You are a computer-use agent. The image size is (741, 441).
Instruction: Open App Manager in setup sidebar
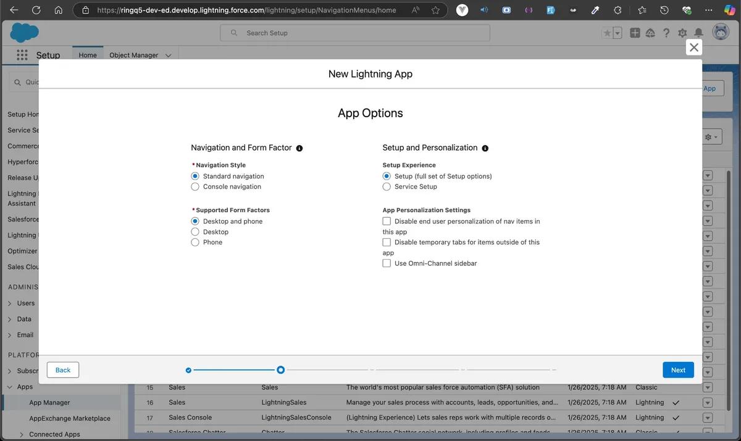[x=49, y=402]
